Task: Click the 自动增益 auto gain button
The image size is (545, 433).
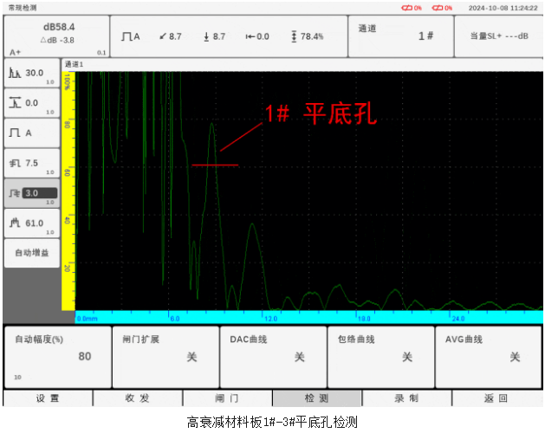Action: point(32,253)
